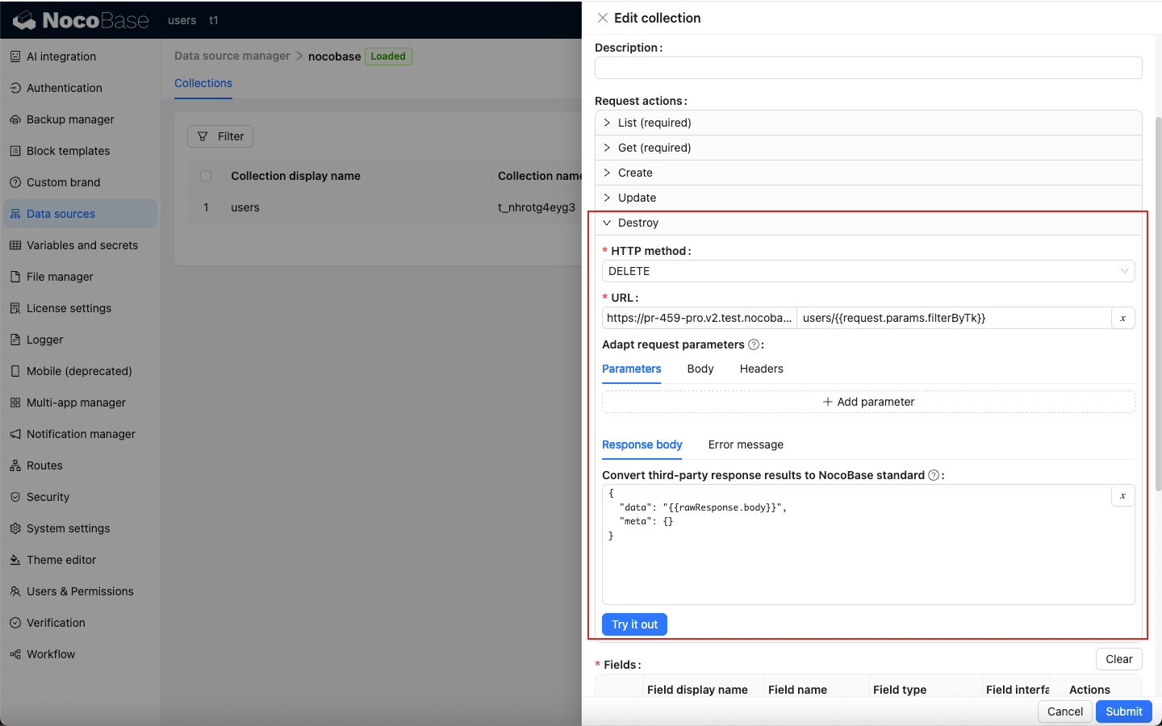Open Workflow from the sidebar
Screen dimensions: 1162x726
51,654
